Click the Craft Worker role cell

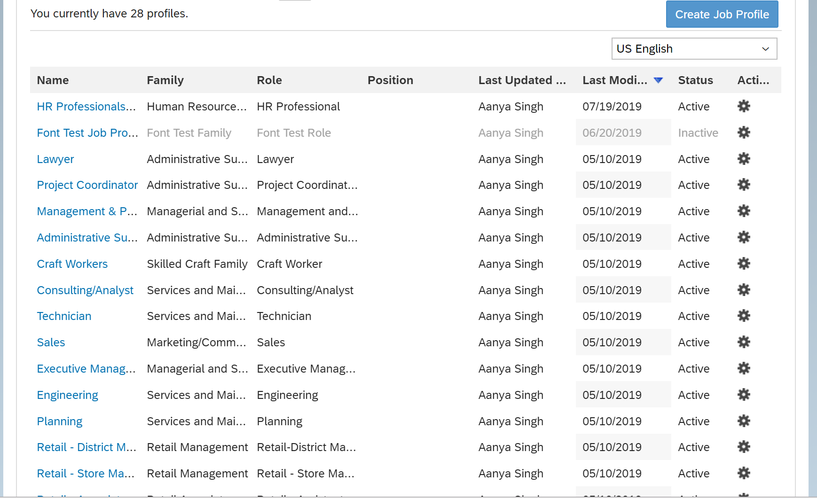290,264
